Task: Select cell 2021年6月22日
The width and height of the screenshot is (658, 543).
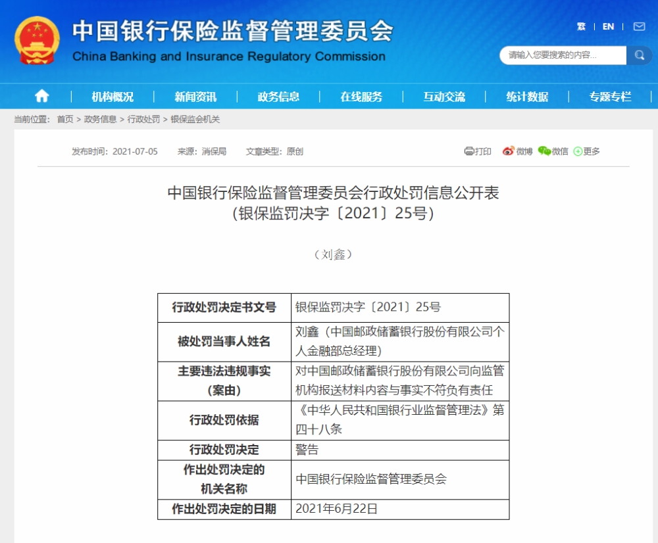Action: [400, 509]
